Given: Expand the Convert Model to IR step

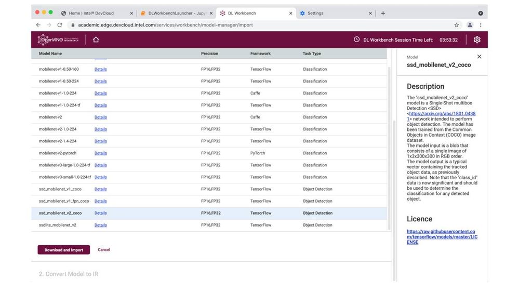Looking at the screenshot, I should click(x=69, y=274).
